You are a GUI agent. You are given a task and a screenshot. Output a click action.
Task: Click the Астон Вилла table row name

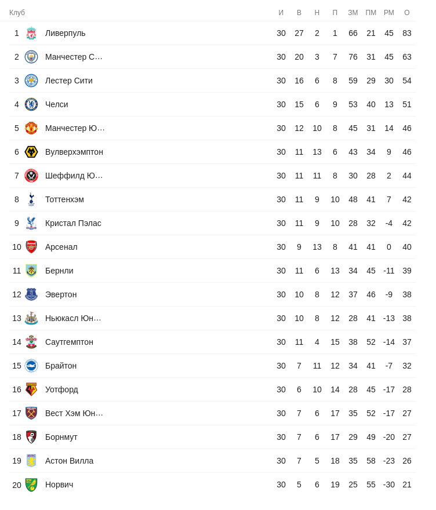[69, 461]
